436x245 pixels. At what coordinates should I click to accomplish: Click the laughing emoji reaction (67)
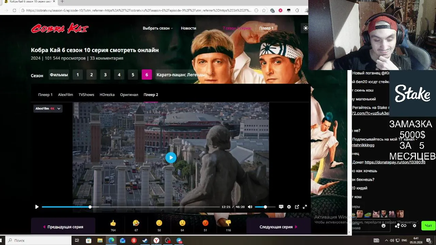[136, 223]
